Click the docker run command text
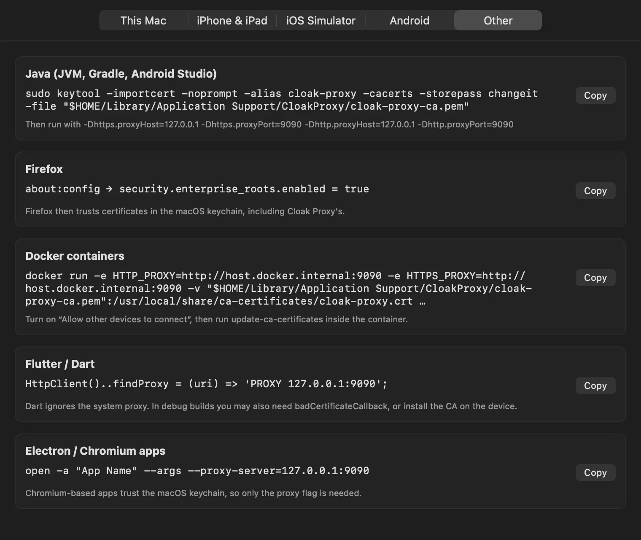The height and width of the screenshot is (540, 641). (x=278, y=289)
